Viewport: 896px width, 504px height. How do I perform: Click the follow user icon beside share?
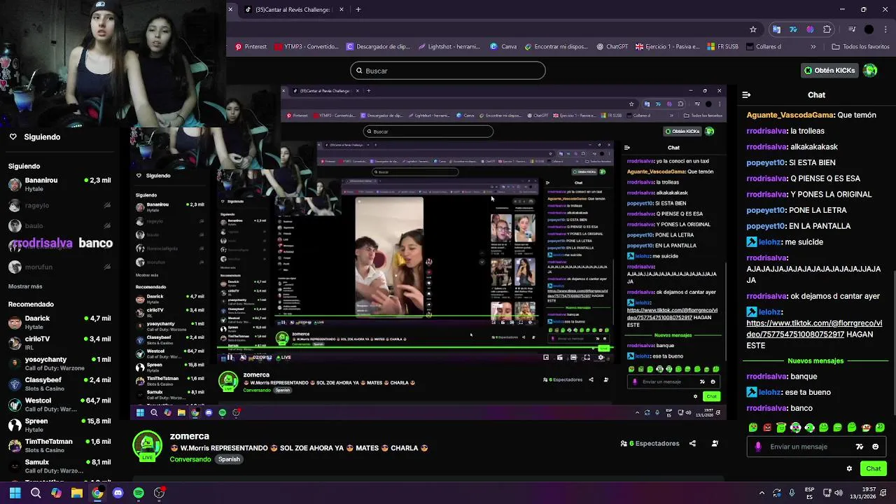pos(715,443)
